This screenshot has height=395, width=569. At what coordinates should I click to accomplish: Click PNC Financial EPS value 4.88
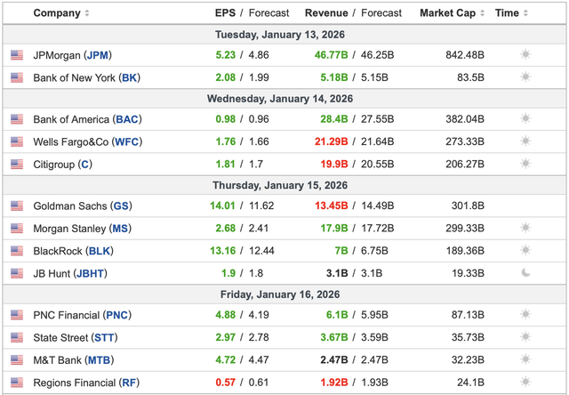coord(225,315)
